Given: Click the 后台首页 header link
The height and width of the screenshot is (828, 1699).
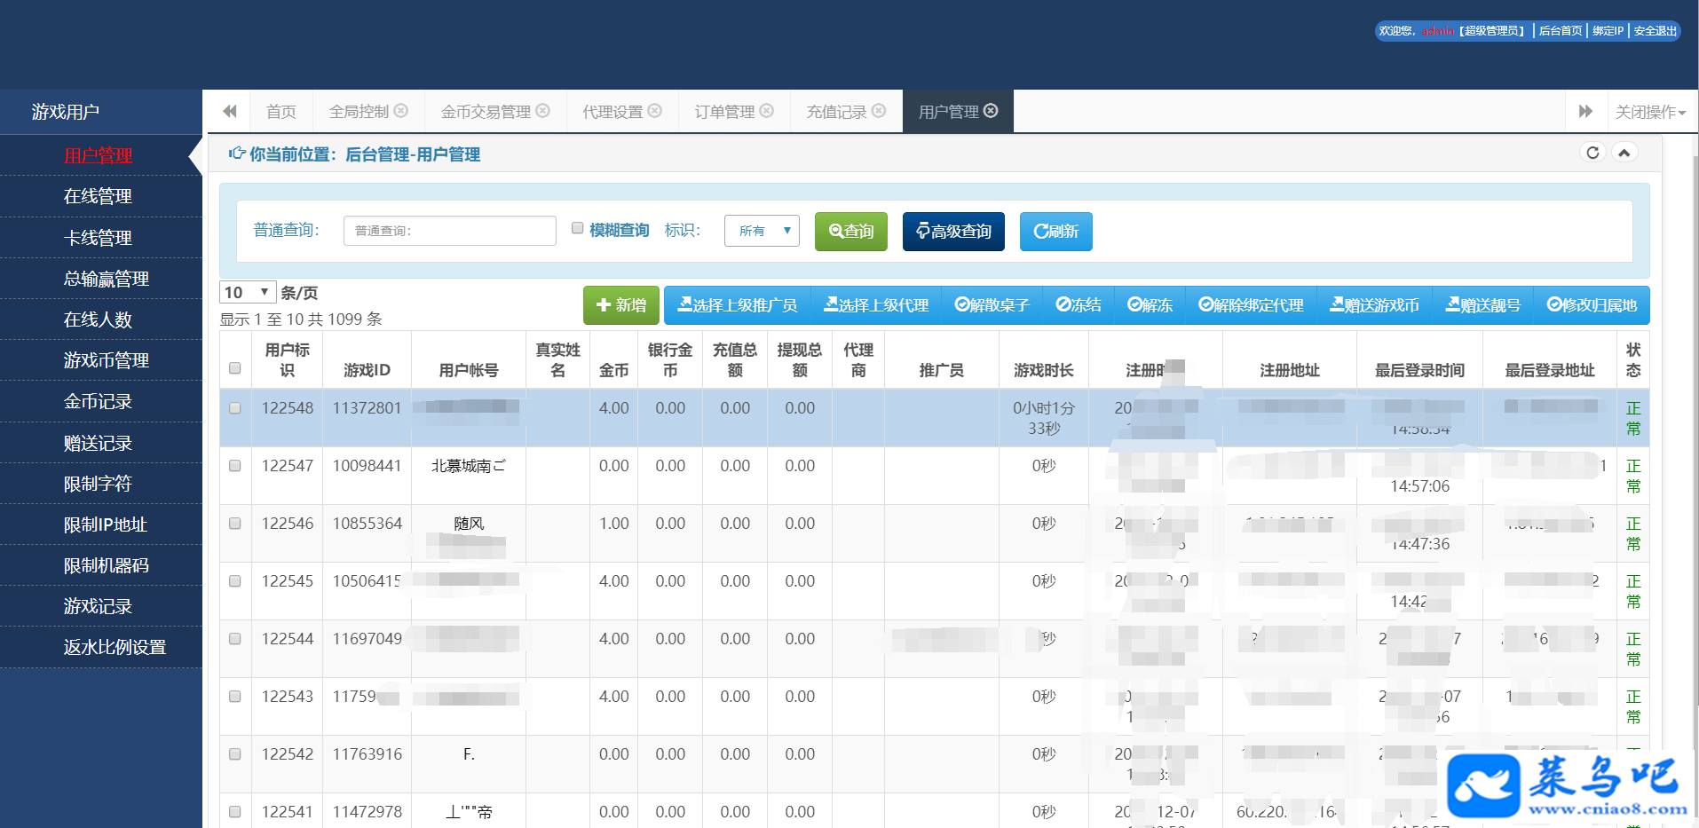Looking at the screenshot, I should 1561,31.
